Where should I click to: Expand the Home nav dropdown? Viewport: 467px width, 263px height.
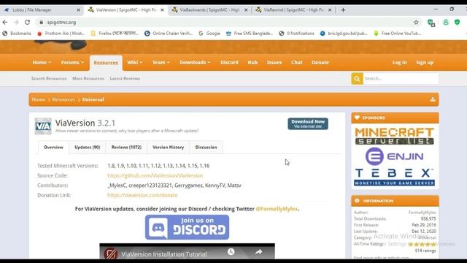42,63
